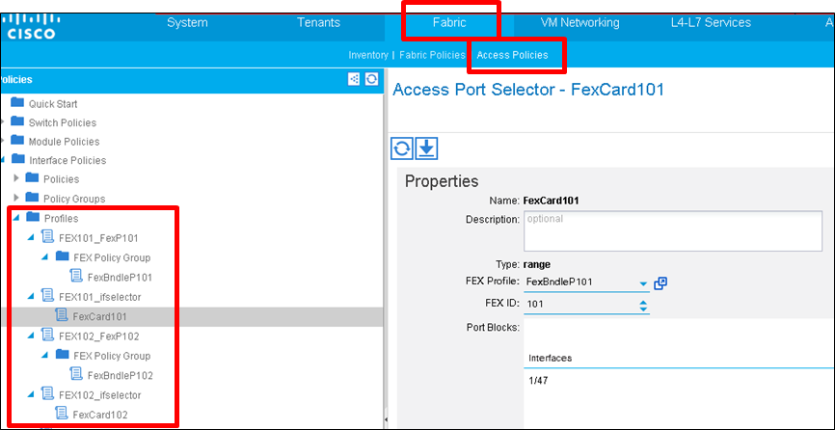The width and height of the screenshot is (835, 430).
Task: Select FexCard101 tree item
Action: [99, 317]
